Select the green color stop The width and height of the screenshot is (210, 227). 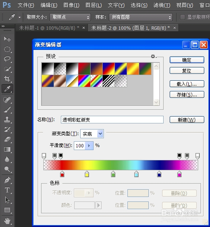click(x=113, y=174)
